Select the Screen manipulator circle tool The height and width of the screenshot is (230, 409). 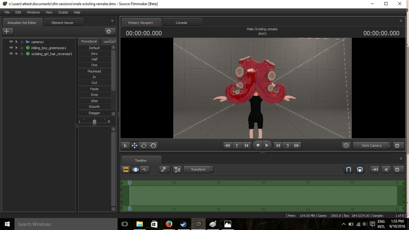click(x=153, y=145)
